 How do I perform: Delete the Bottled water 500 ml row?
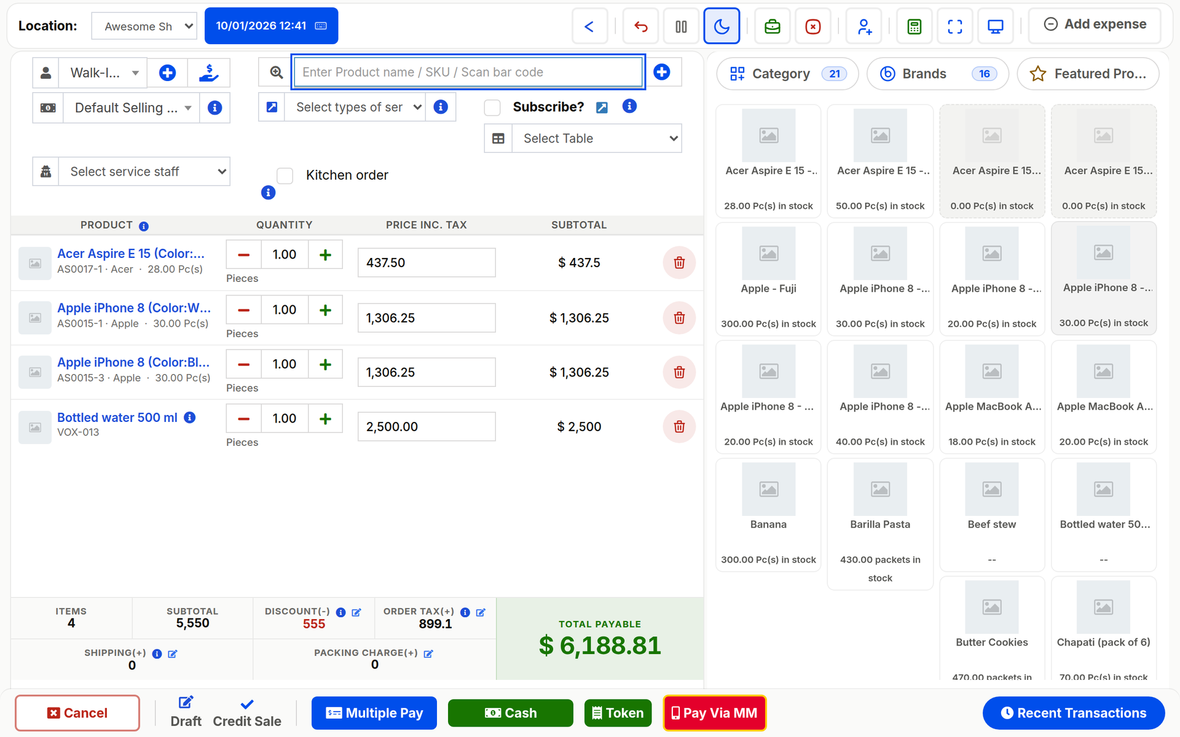click(679, 427)
